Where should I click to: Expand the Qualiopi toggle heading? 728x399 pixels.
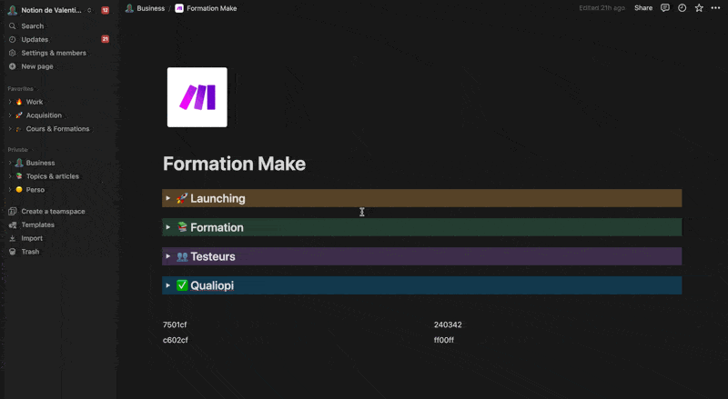coord(168,285)
